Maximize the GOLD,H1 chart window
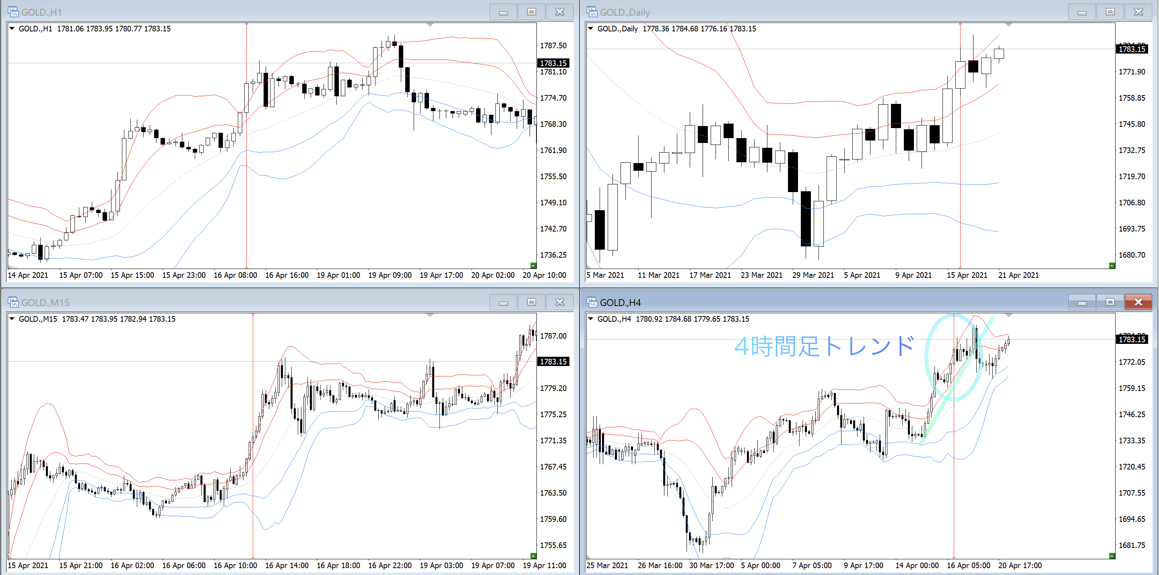The height and width of the screenshot is (575, 1159). [x=531, y=12]
